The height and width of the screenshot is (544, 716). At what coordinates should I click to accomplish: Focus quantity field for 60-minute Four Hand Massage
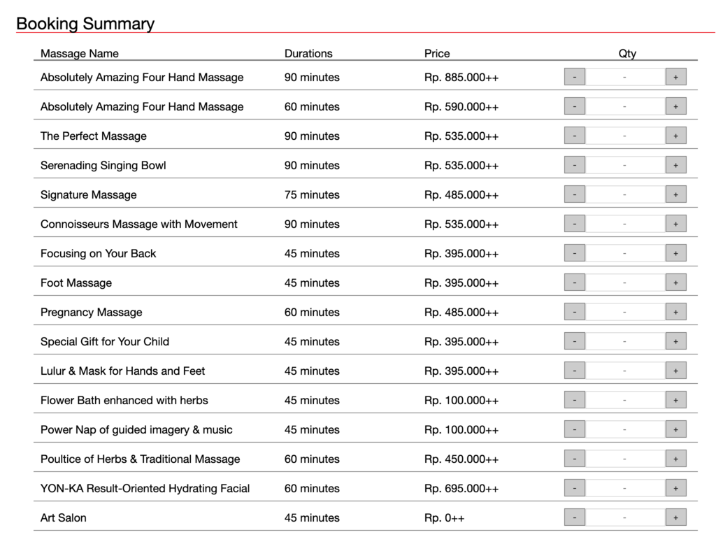625,106
